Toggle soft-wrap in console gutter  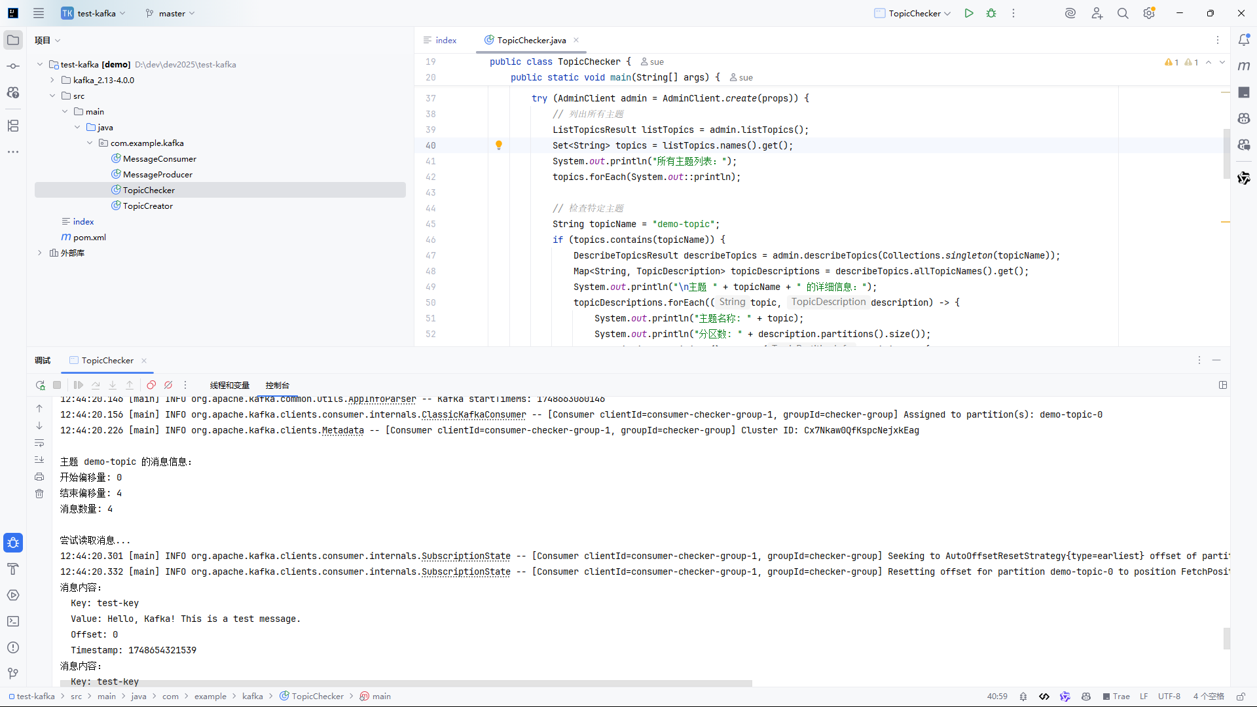click(39, 443)
